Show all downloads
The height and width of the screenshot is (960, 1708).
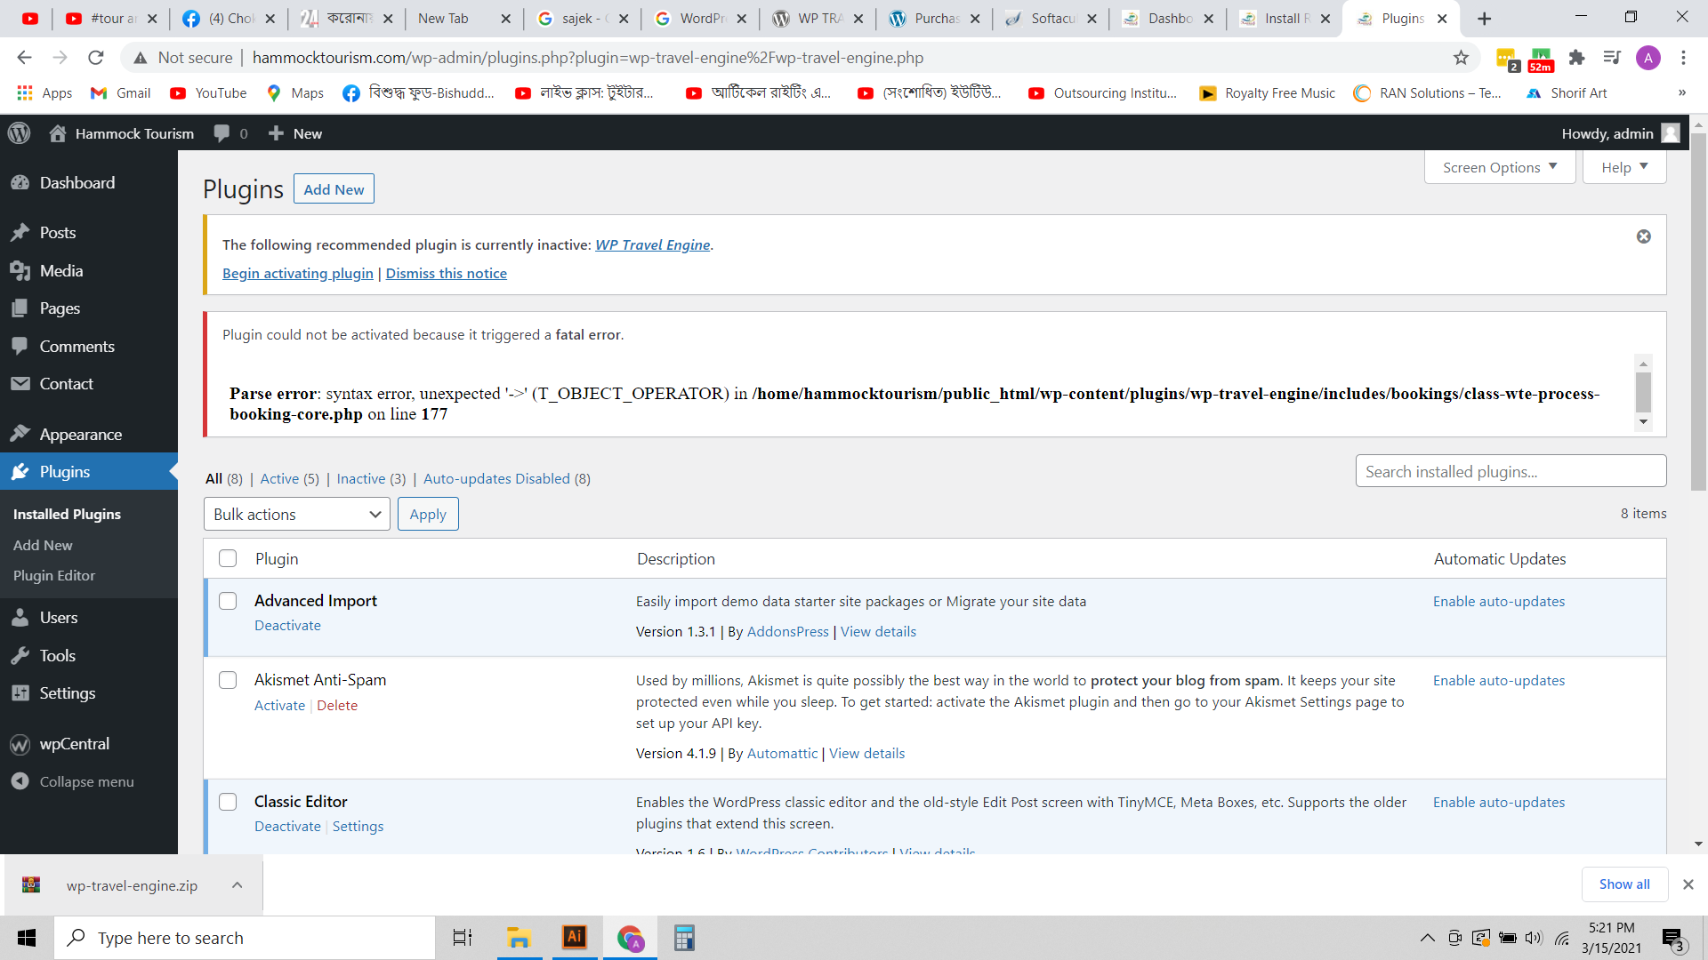pyautogui.click(x=1624, y=884)
